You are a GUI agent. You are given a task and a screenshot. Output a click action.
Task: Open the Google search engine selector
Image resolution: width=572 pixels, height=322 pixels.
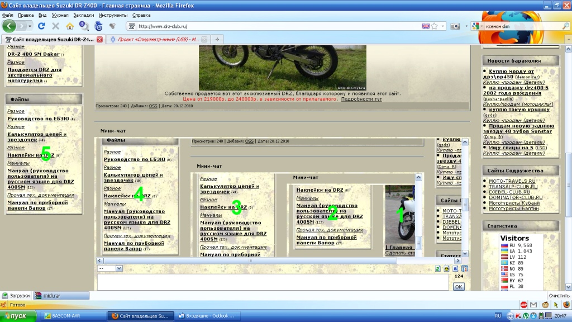click(x=476, y=26)
